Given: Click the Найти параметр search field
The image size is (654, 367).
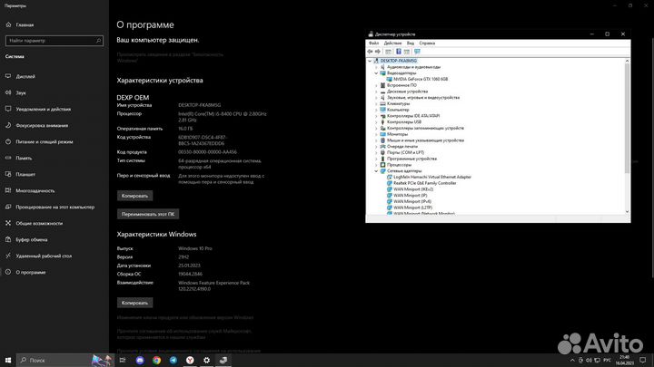Looking at the screenshot, I should click(54, 41).
